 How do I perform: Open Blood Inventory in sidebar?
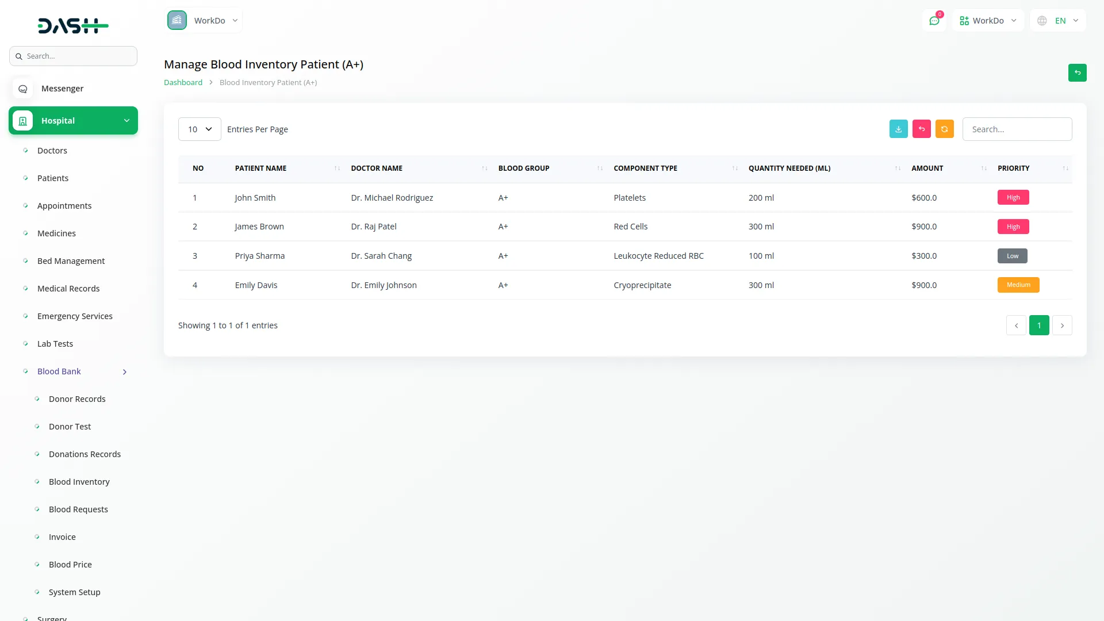pos(79,482)
